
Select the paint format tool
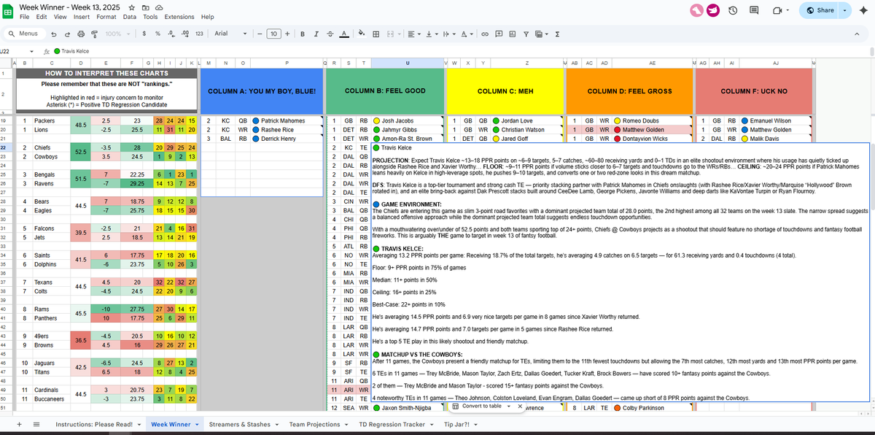[93, 34]
